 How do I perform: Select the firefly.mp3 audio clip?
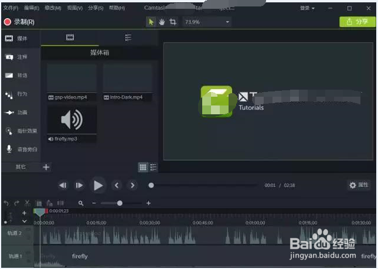pos(72,124)
